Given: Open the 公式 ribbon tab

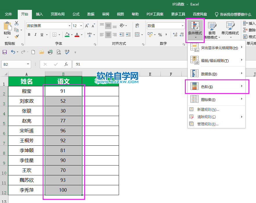Looking at the screenshot, I should tap(76, 14).
